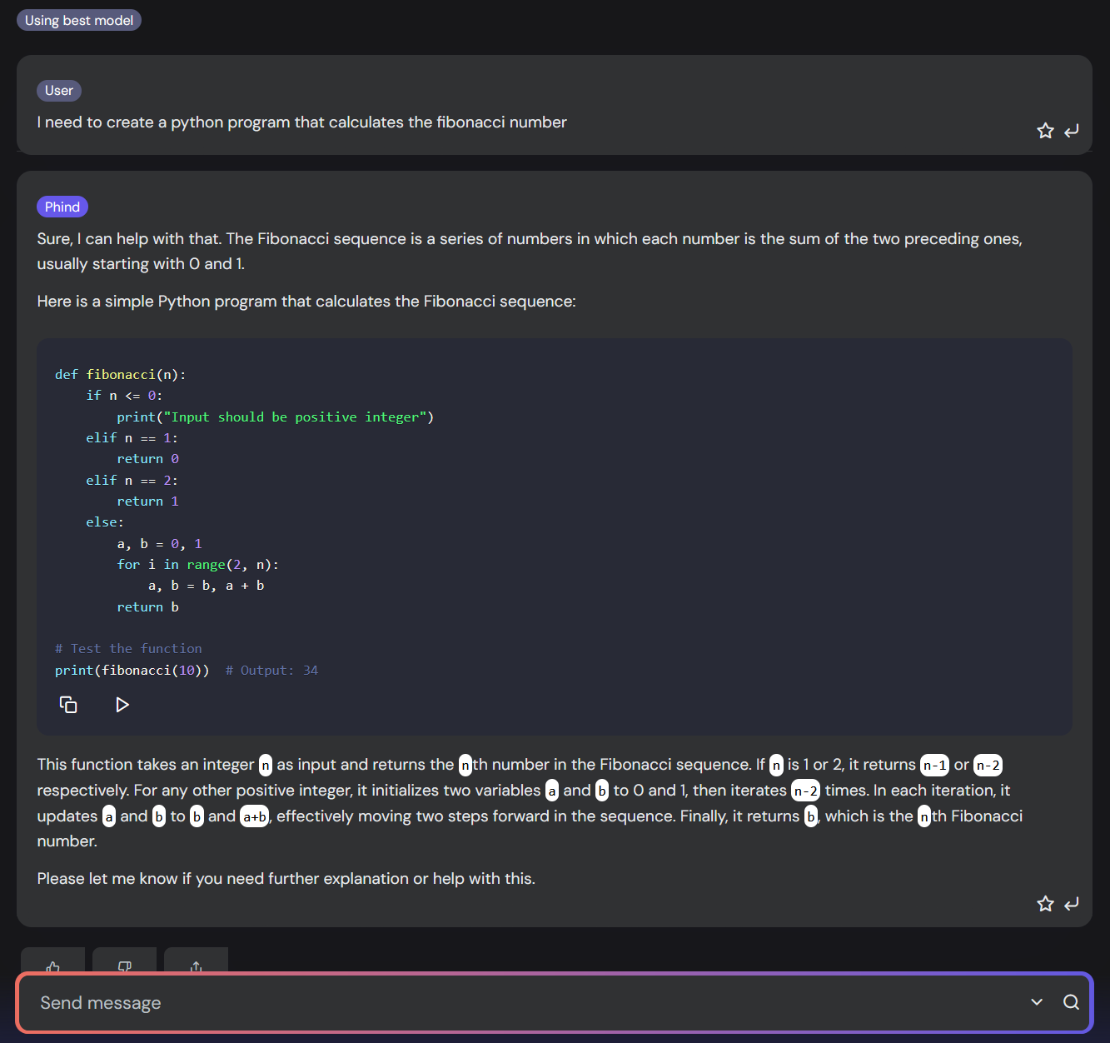Open the model selector chevron in message bar
This screenshot has height=1043, width=1110.
[x=1036, y=1002]
